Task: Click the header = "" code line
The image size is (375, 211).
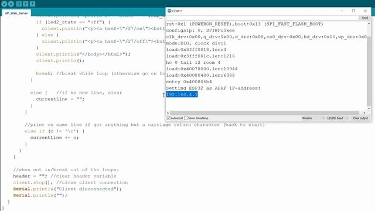Action: [64, 176]
